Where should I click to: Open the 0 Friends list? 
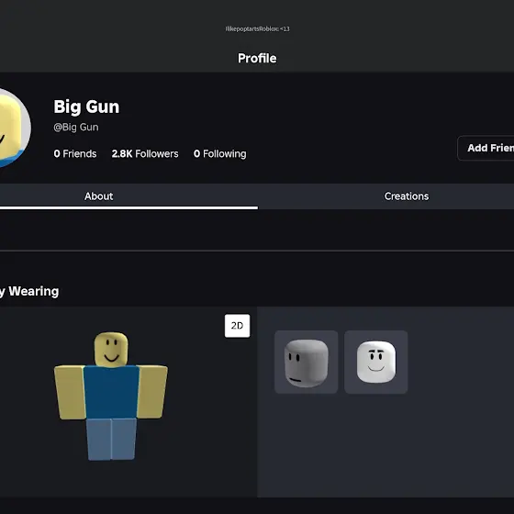pos(75,154)
